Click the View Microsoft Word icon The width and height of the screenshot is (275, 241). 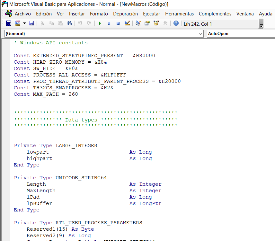tap(9, 23)
